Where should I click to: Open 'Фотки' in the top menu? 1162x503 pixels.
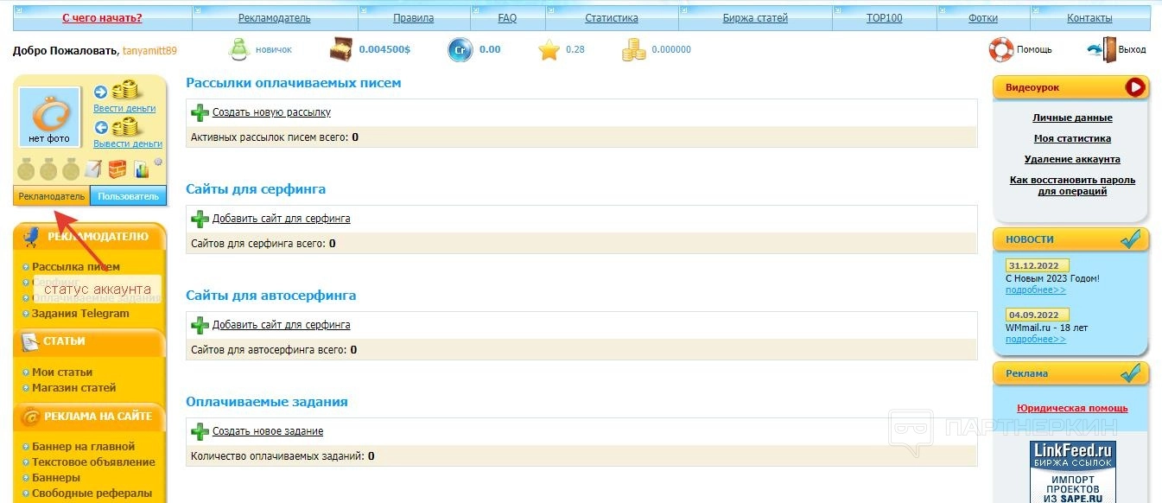coord(983,17)
